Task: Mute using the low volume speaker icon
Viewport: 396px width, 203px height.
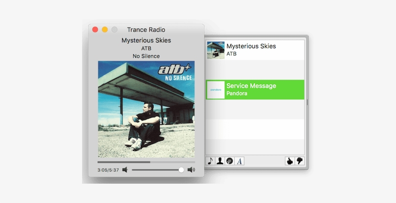Action: [125, 170]
